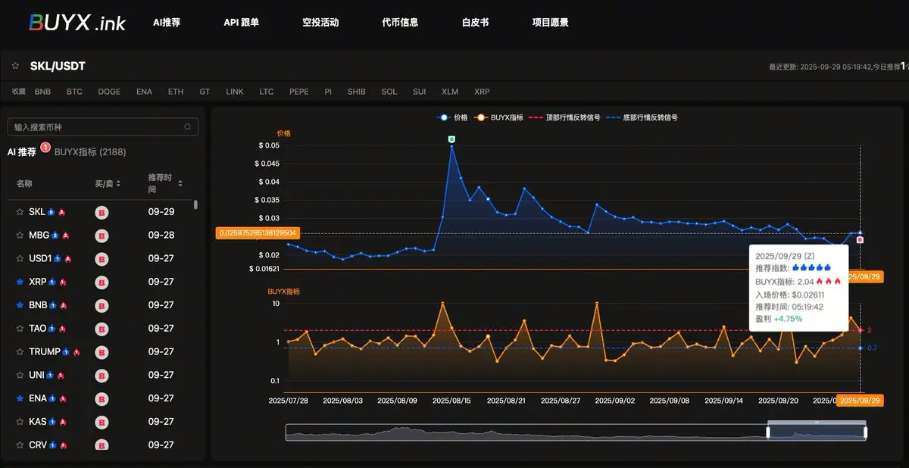Switch to the BUYX指标 (2188) tab
909x468 pixels.
pyautogui.click(x=90, y=151)
